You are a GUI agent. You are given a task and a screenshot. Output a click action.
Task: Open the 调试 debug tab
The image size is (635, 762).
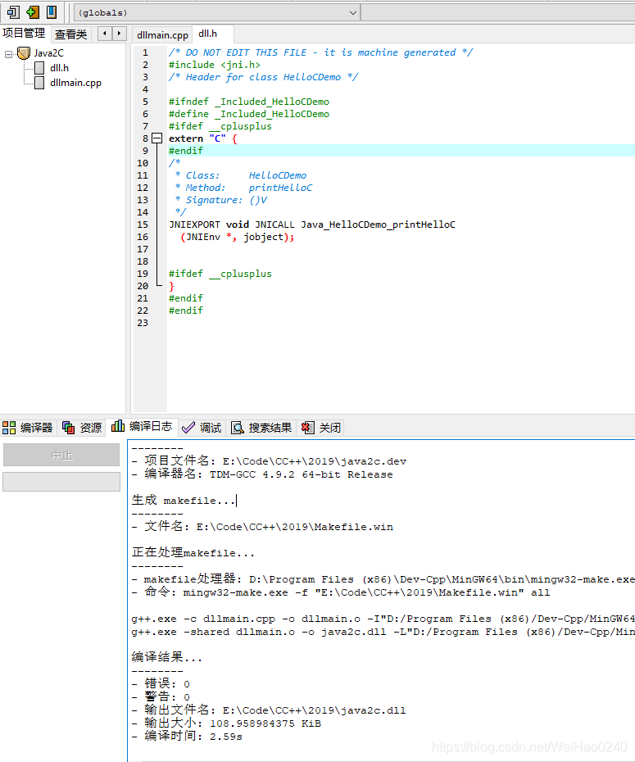pyautogui.click(x=202, y=428)
